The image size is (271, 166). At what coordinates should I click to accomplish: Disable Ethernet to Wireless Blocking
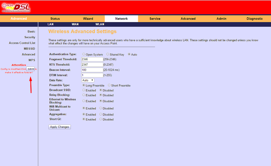coord(101,101)
